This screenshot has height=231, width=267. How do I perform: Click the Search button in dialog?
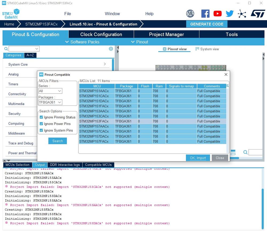click(x=57, y=141)
